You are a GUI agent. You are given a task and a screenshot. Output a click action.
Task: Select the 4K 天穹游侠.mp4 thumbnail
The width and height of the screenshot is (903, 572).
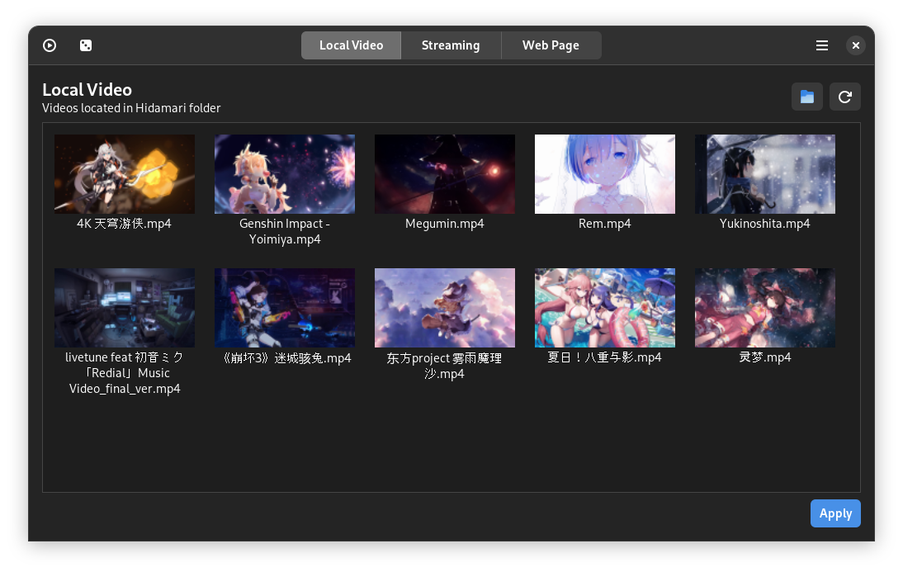tap(125, 174)
